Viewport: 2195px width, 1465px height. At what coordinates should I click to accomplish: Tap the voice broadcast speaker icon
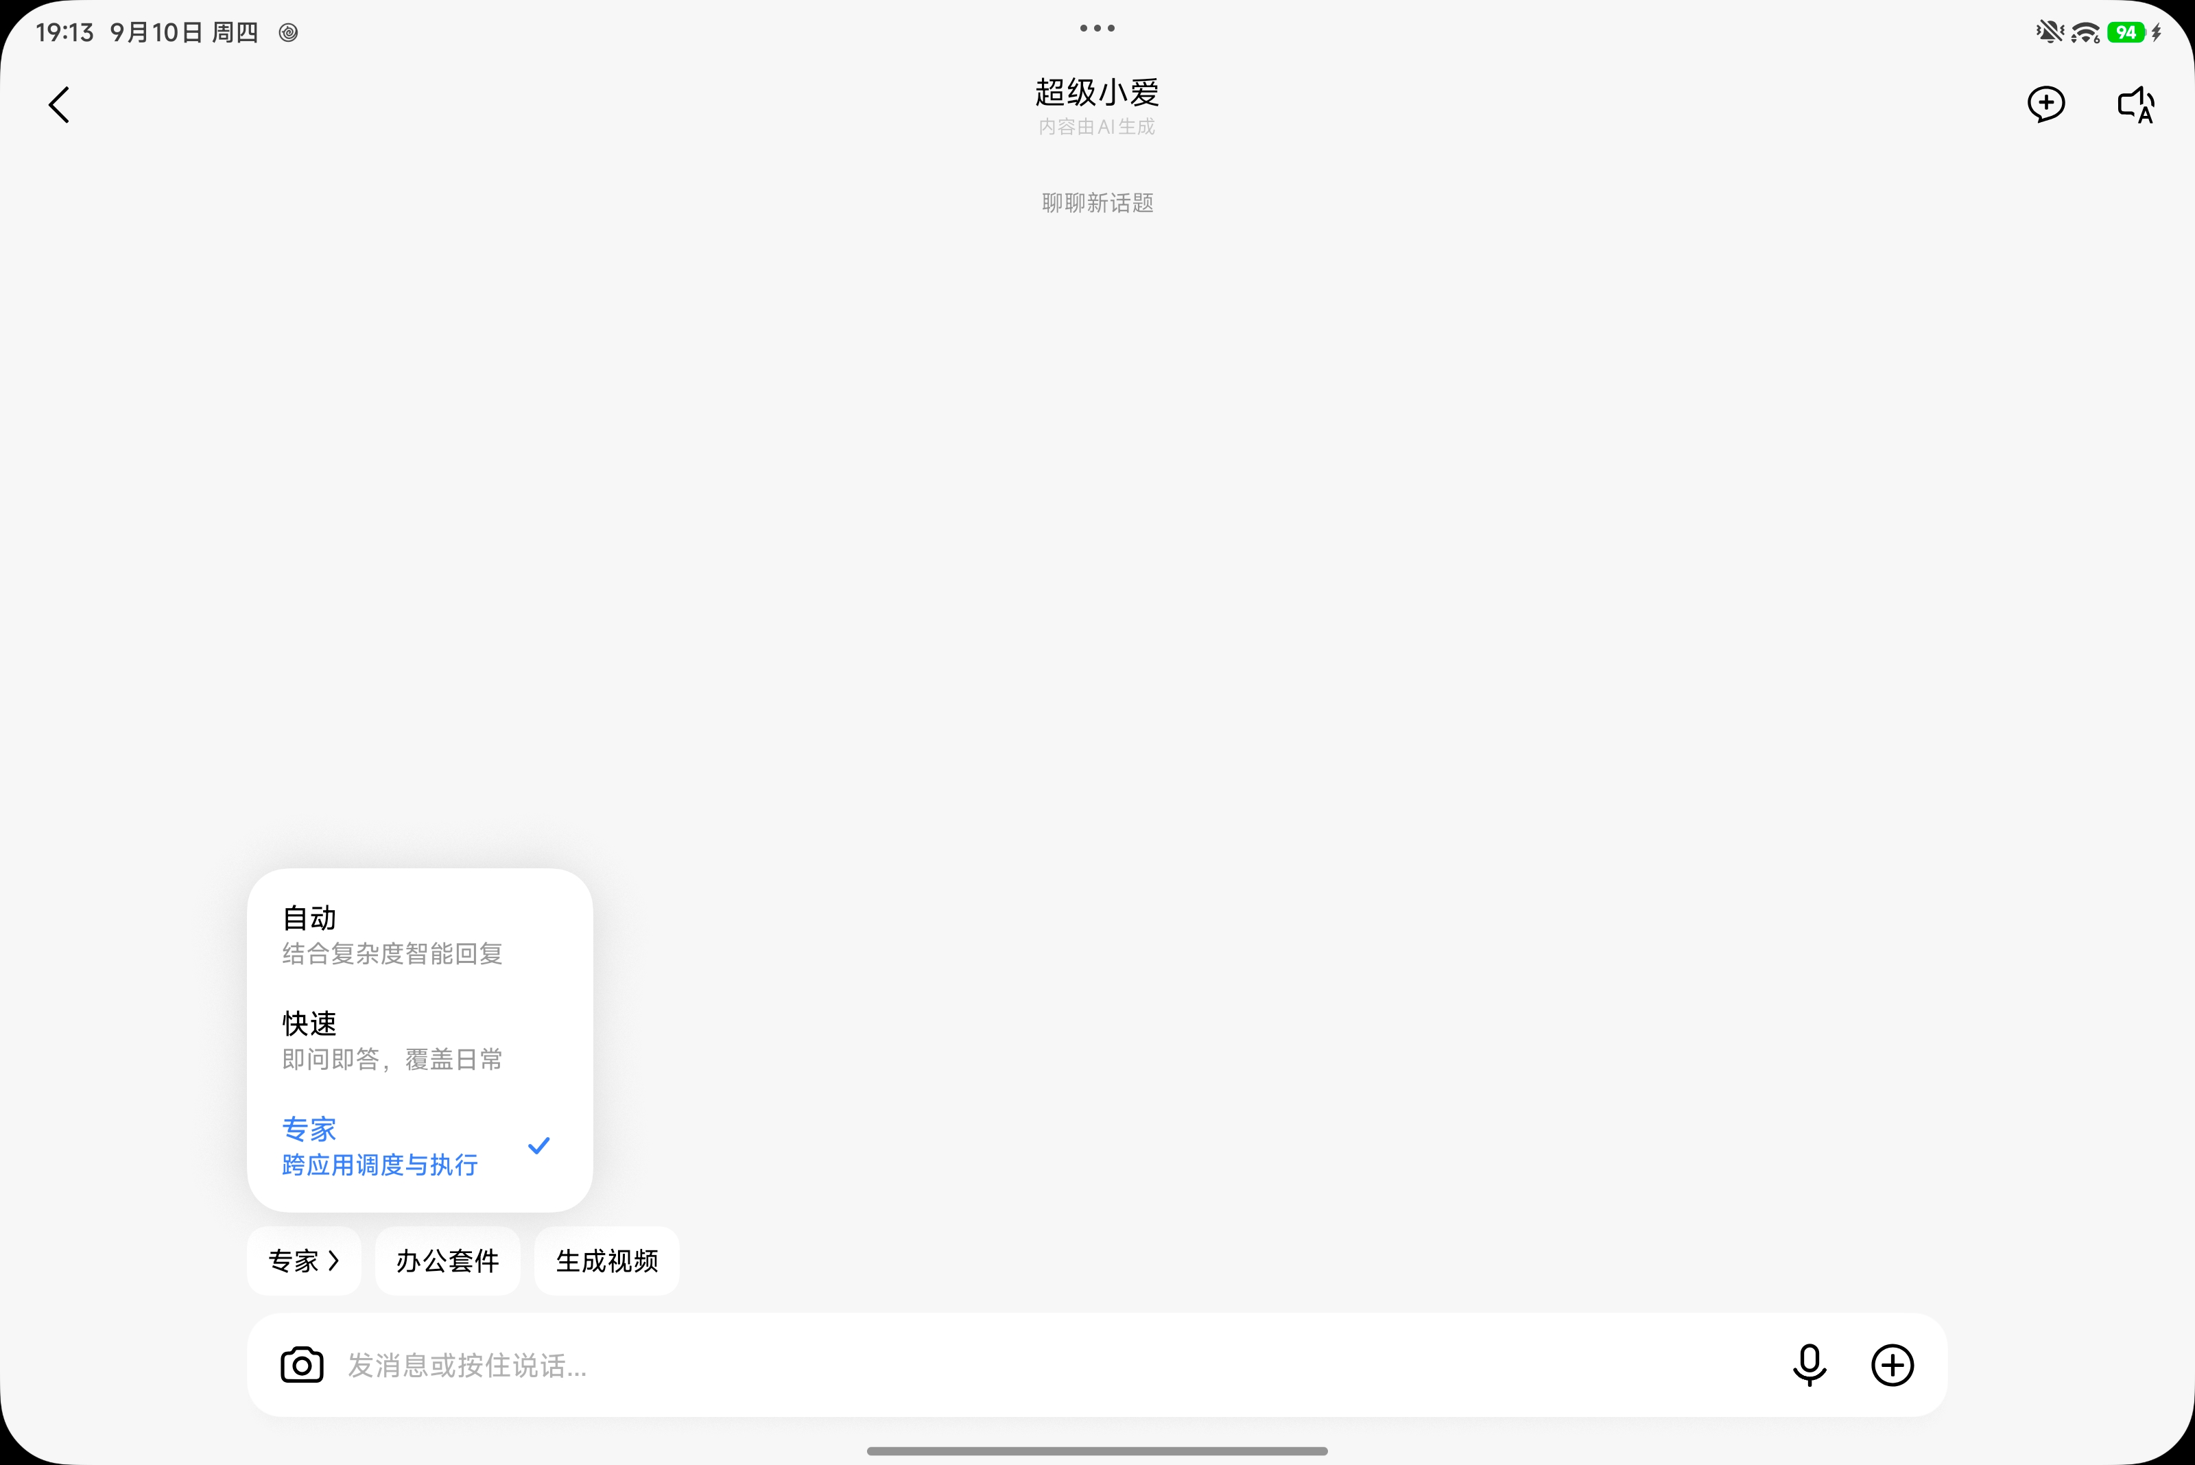[x=2135, y=105]
